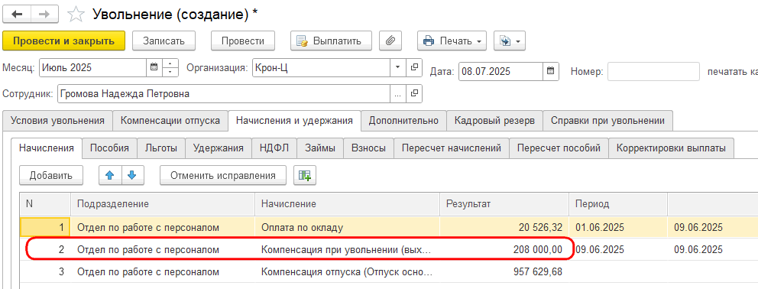The height and width of the screenshot is (289, 758).
Task: Click Отменить исправления
Action: [223, 175]
